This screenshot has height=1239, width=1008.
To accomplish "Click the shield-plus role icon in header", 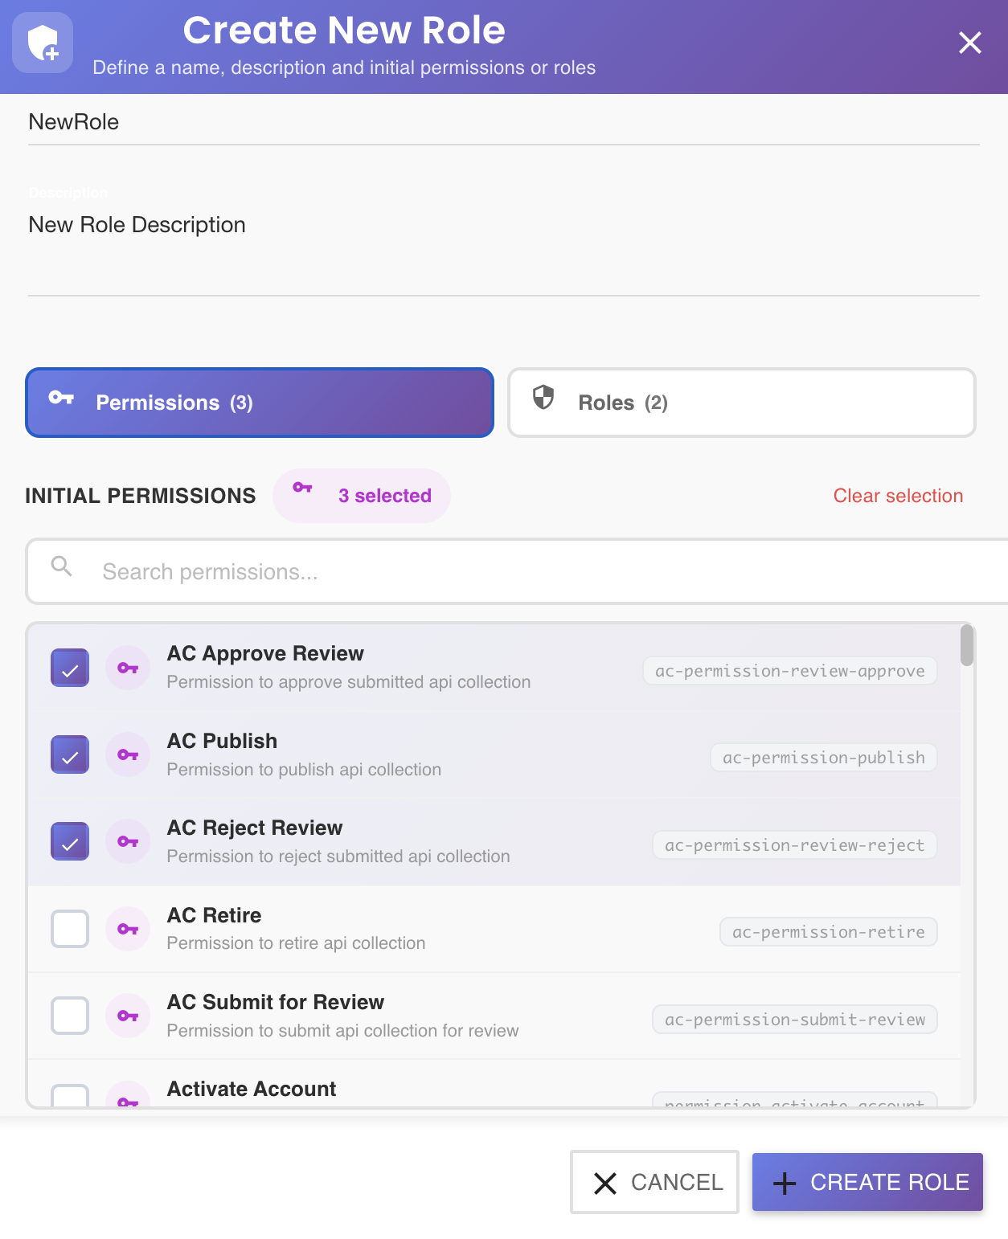I will click(43, 43).
